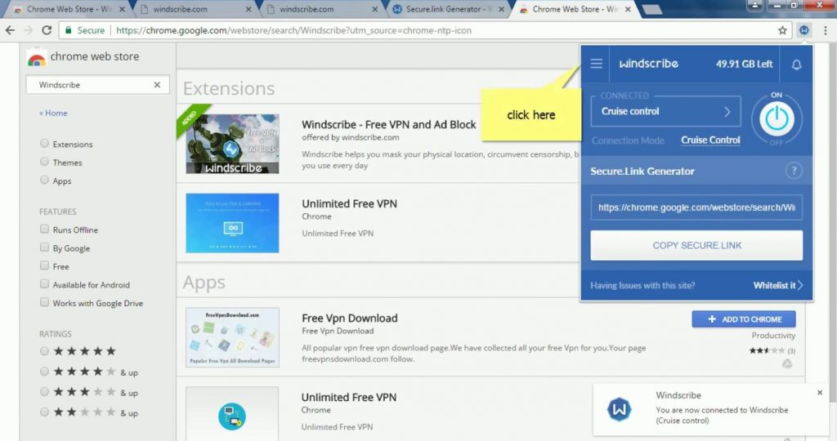Viewport: 837px width, 441px height.
Task: Click the Productivity category label
Action: click(x=773, y=336)
